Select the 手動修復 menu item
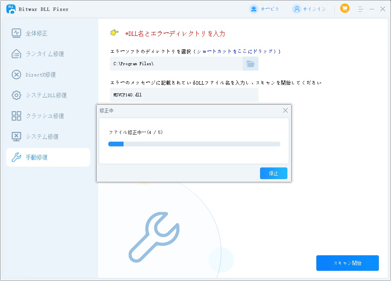391x281 pixels. point(48,157)
